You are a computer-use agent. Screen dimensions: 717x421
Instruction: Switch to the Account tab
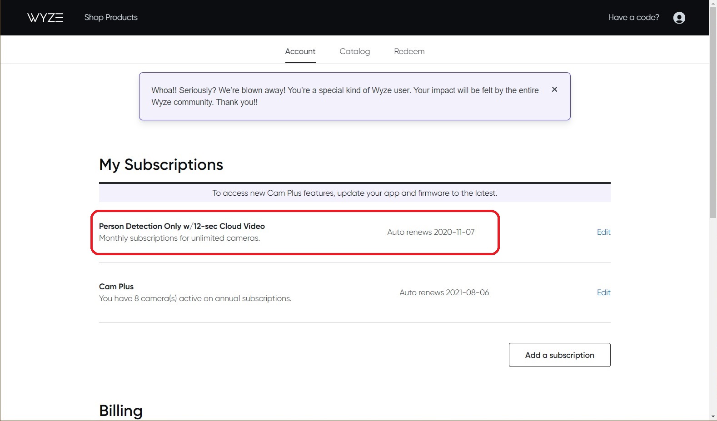tap(300, 52)
